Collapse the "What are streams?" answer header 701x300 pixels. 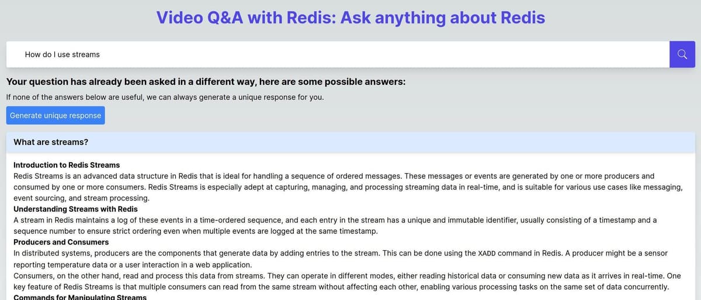point(350,142)
